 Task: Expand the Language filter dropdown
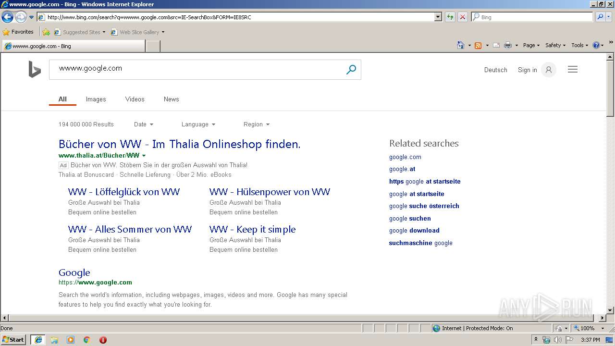pyautogui.click(x=198, y=124)
